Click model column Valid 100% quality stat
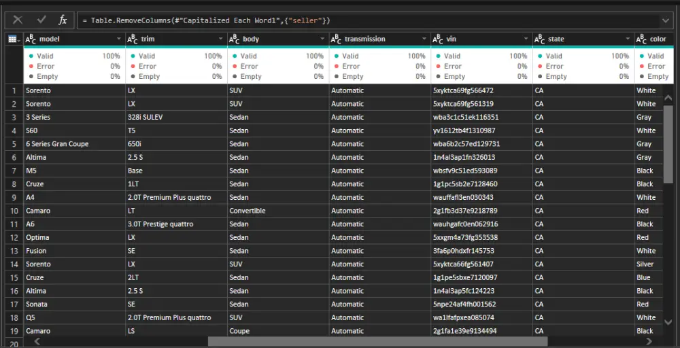This screenshot has height=348, width=680. 75,56
